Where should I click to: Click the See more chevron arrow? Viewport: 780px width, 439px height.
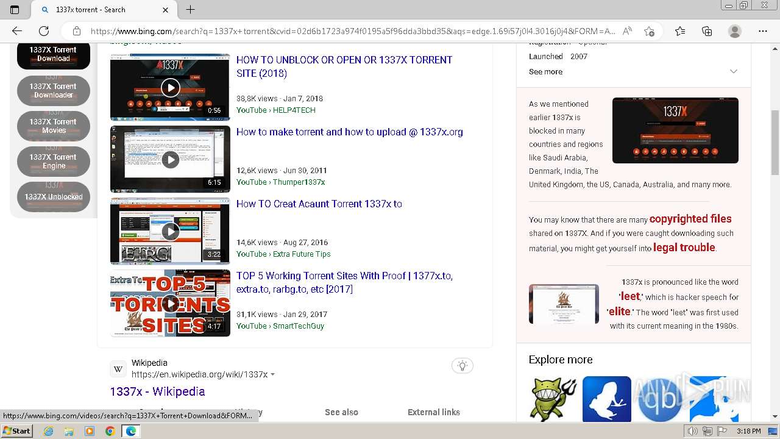point(734,71)
